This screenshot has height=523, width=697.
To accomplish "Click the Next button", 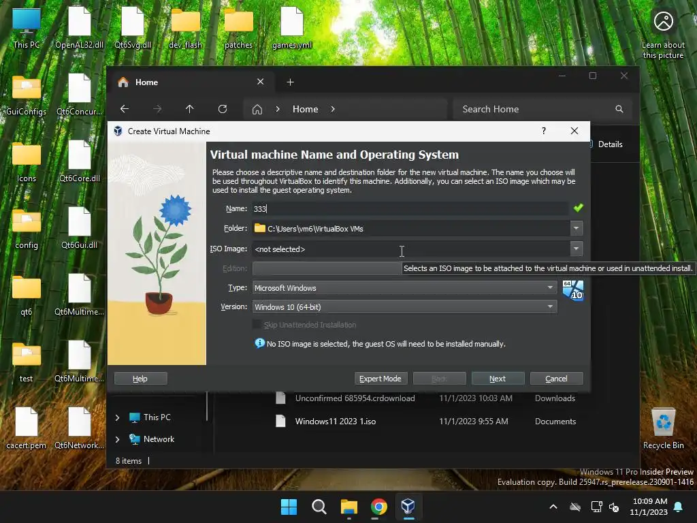I will (x=498, y=379).
